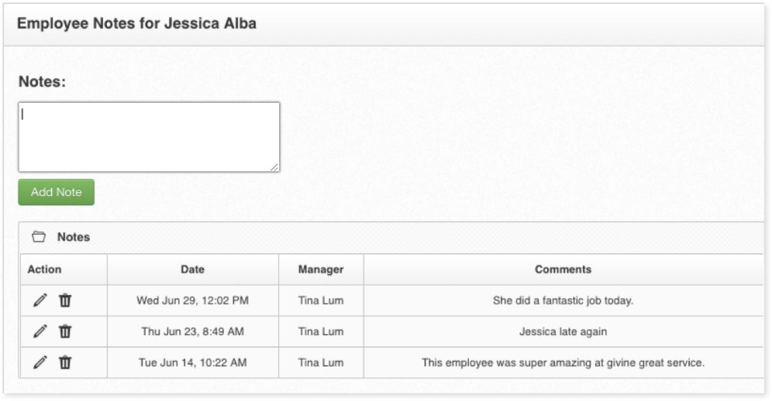Delete the Tue Jun 14 note
This screenshot has width=772, height=401.
click(x=65, y=362)
